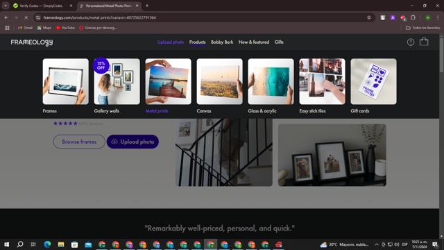Open the Upload photo nav link
444x250 pixels.
[x=171, y=42]
